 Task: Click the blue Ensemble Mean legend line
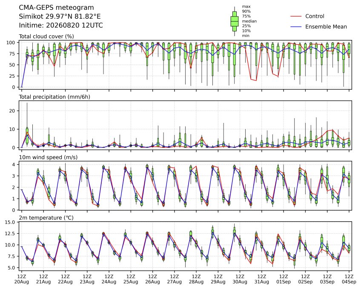[x=296, y=27]
